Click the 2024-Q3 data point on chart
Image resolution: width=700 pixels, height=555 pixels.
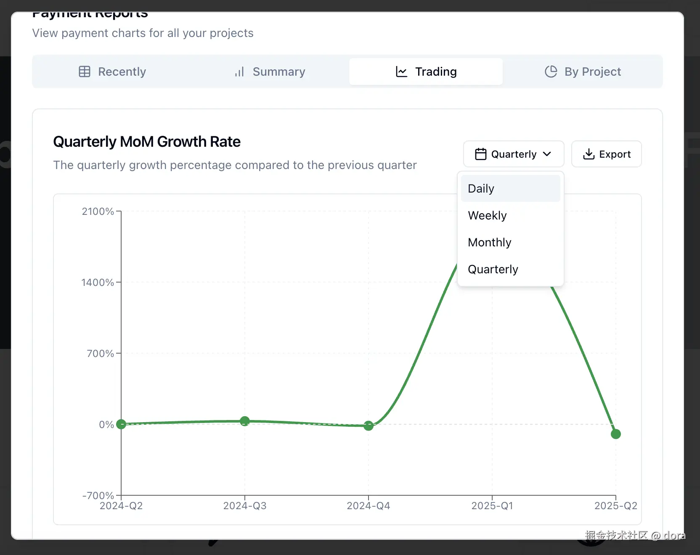point(245,421)
